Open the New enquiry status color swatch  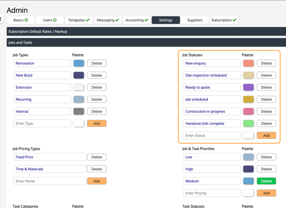coord(248,63)
